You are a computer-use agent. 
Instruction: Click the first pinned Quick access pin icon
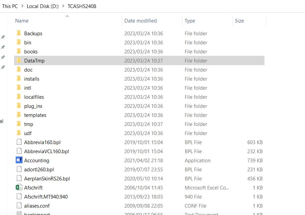[x=3, y=37]
